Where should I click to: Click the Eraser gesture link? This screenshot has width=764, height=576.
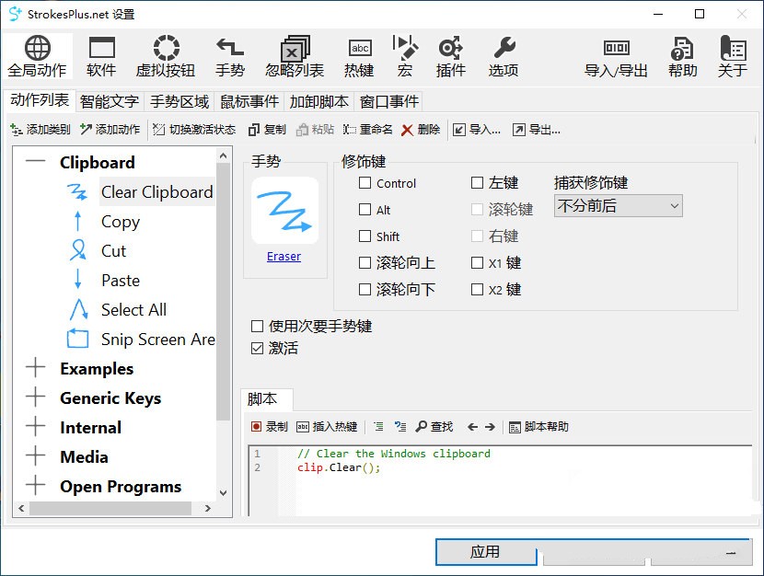[x=284, y=256]
